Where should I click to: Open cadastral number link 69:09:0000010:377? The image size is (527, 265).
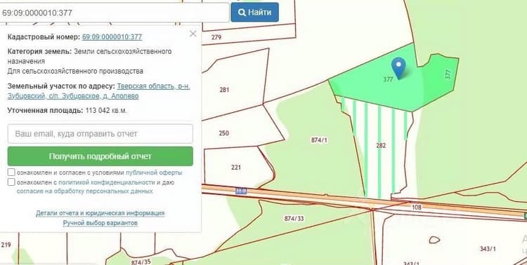(112, 37)
